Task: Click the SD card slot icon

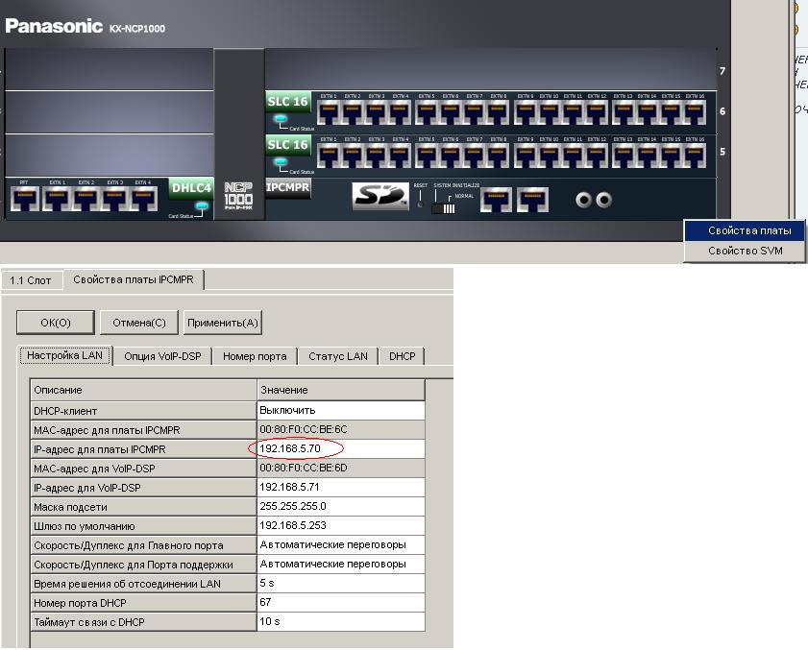Action: tap(380, 196)
